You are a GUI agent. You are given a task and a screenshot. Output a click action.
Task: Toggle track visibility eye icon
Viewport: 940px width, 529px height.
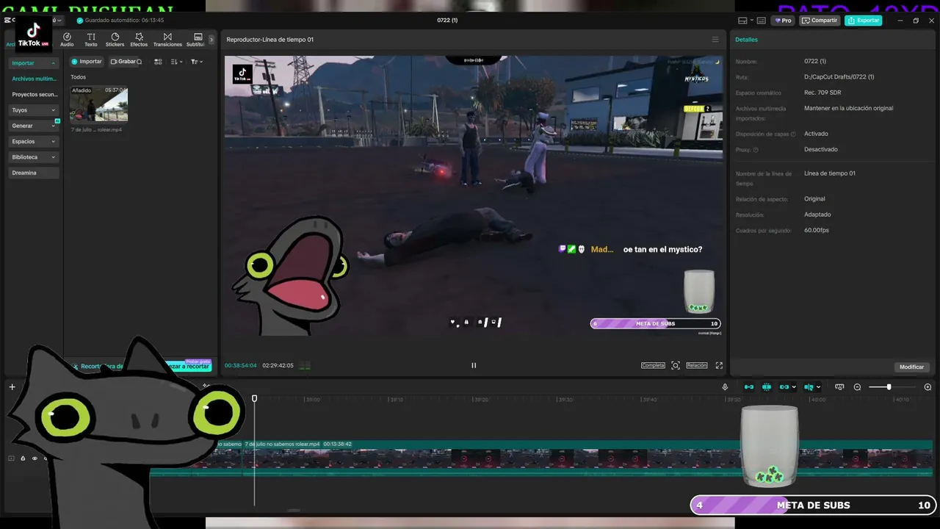pyautogui.click(x=35, y=458)
